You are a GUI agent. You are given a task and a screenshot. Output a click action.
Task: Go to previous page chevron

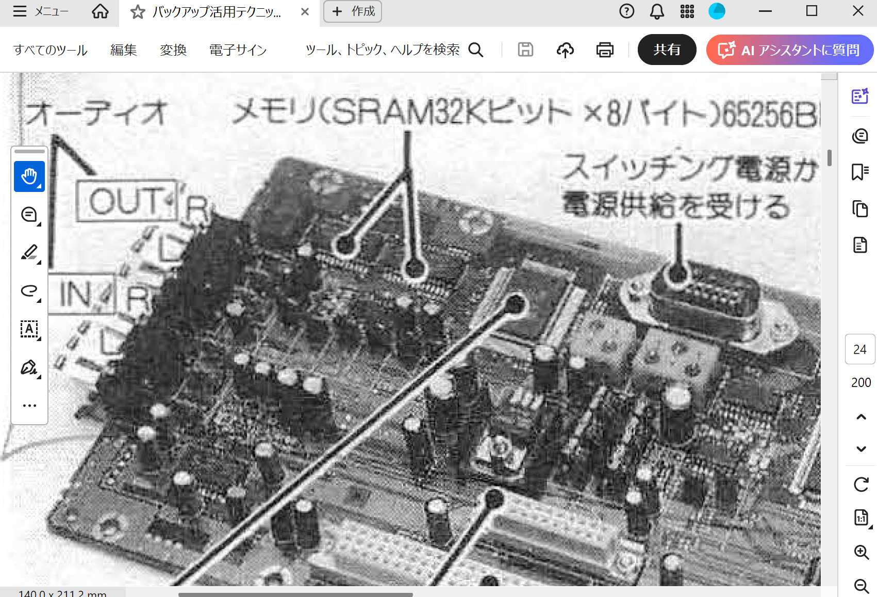(x=861, y=417)
